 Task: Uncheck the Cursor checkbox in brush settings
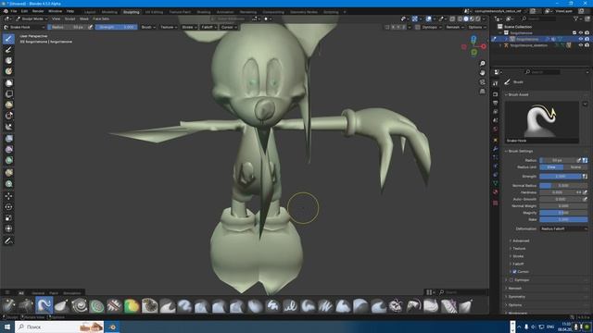(514, 272)
